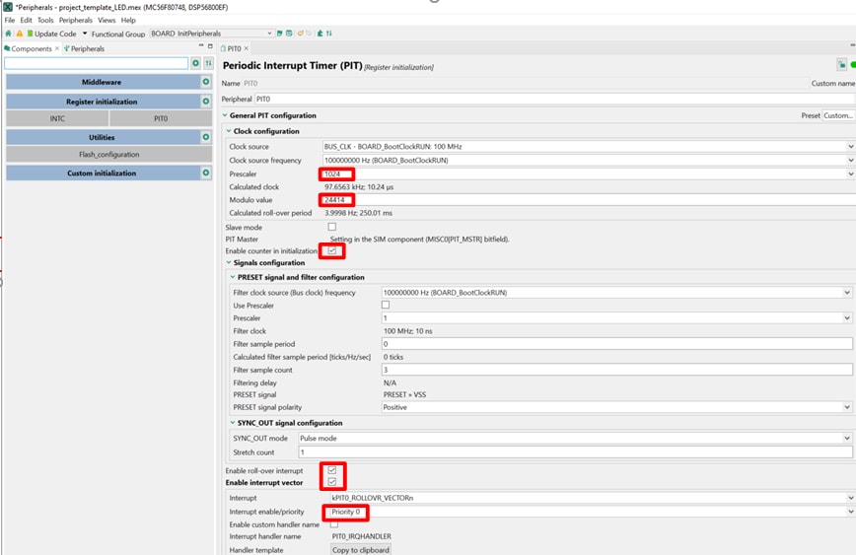Select the INTC component
This screenshot has height=555, width=856.
tap(57, 119)
